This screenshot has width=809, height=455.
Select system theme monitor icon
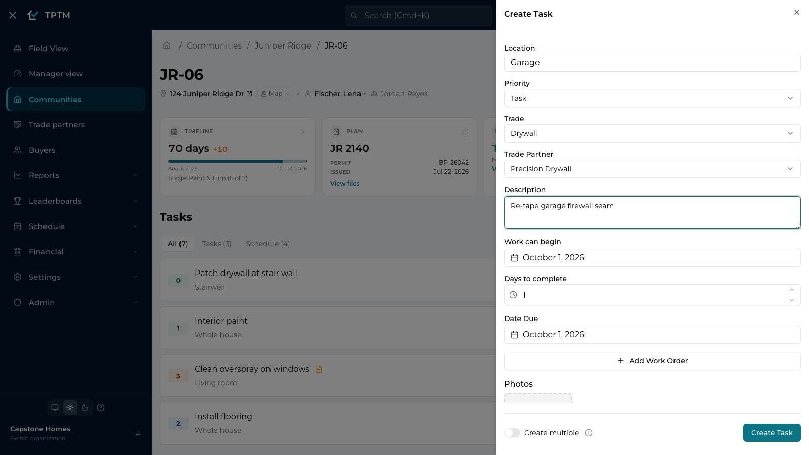pos(55,407)
